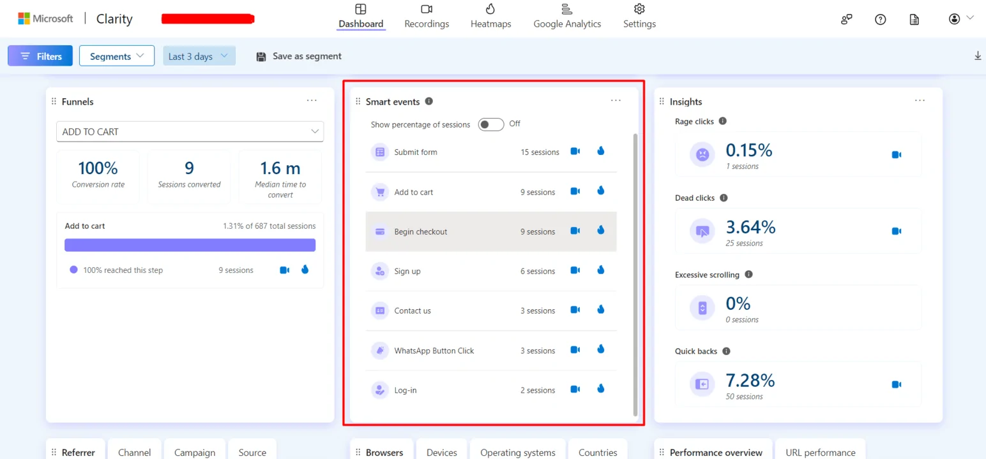Open heatmap for funnel Add to cart step
This screenshot has height=459, width=986.
[x=305, y=270]
